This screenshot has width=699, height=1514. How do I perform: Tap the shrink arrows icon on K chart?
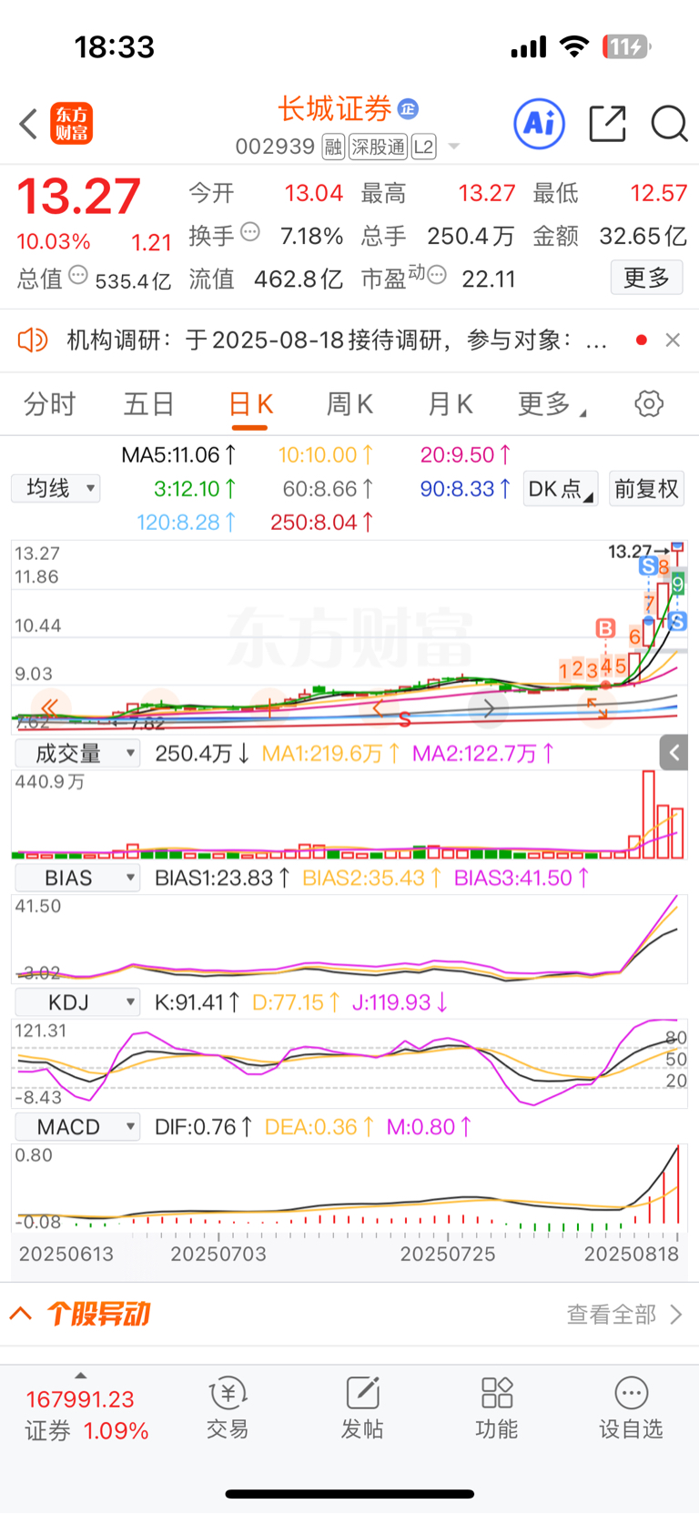[597, 707]
